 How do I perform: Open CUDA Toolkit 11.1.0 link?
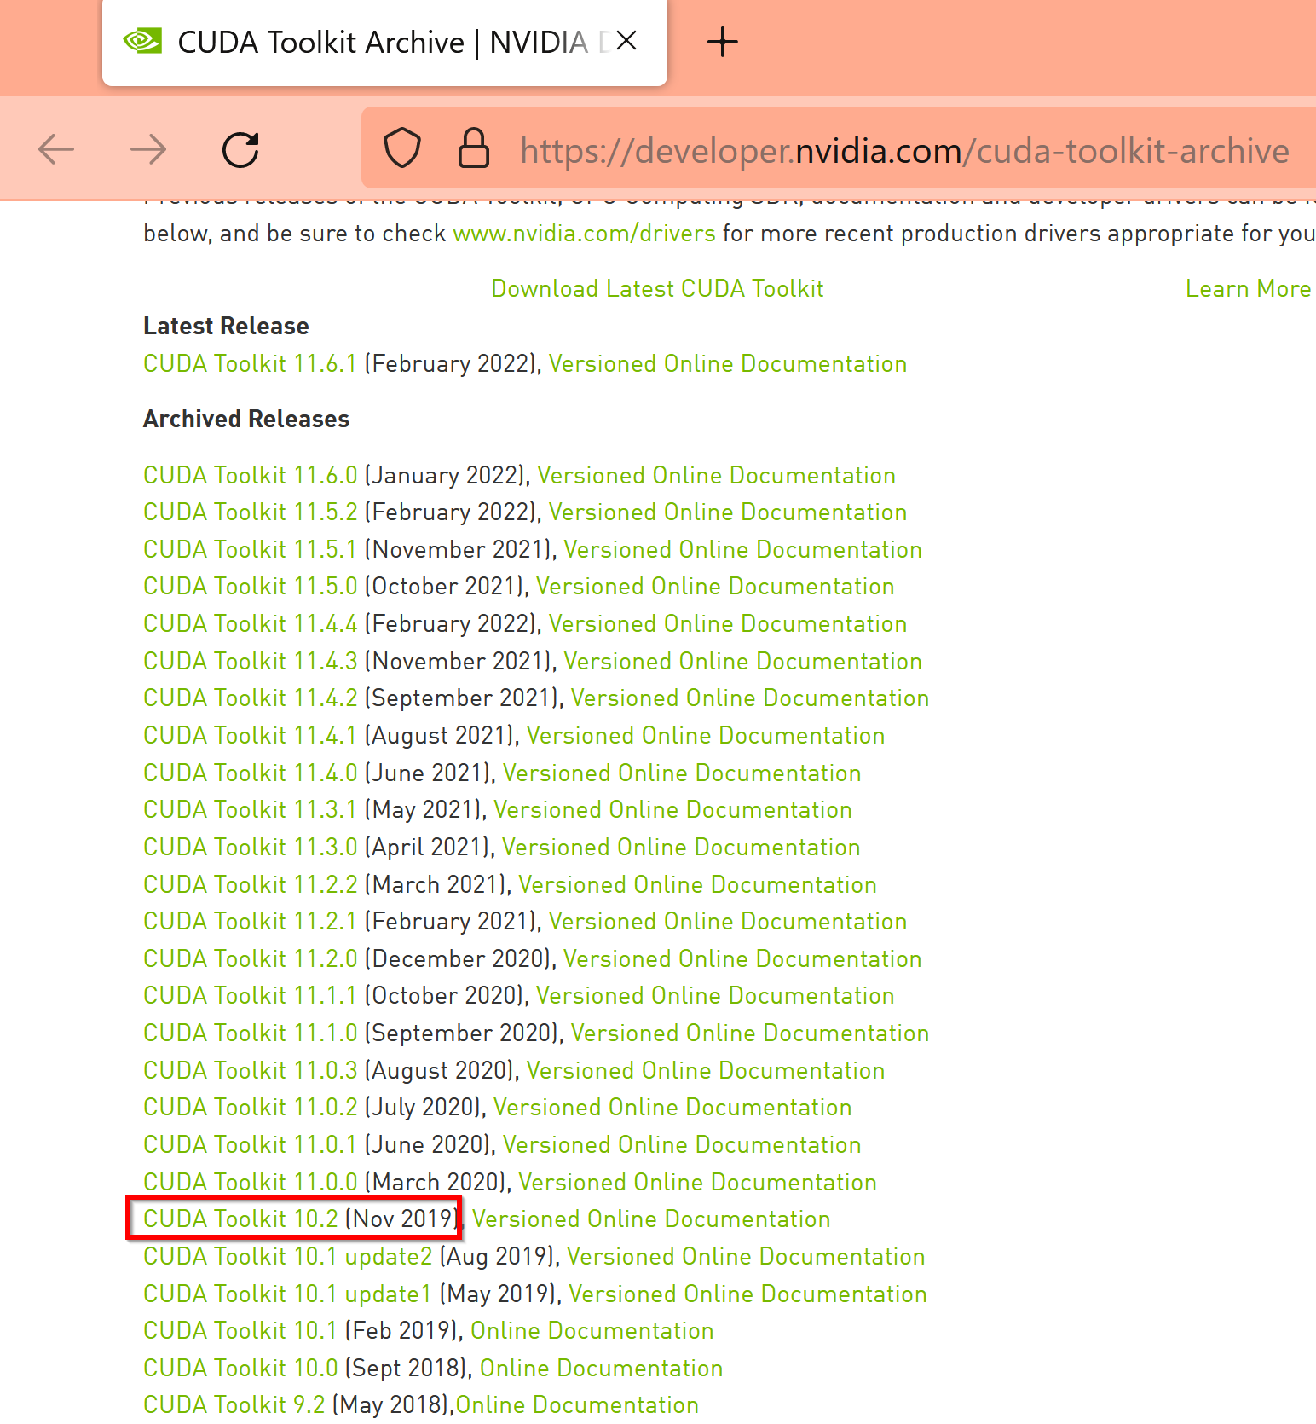tap(251, 1033)
